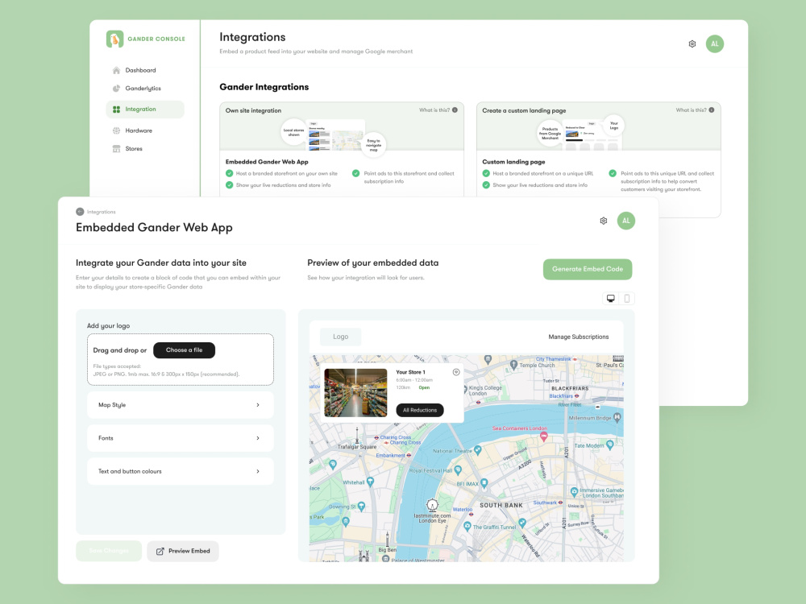This screenshot has width=806, height=604.
Task: Click AL avatar in Integrations window
Action: pos(714,43)
